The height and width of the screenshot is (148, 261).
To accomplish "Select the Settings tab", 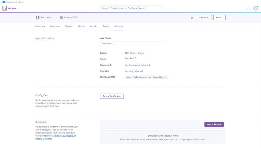I will [x=119, y=26].
